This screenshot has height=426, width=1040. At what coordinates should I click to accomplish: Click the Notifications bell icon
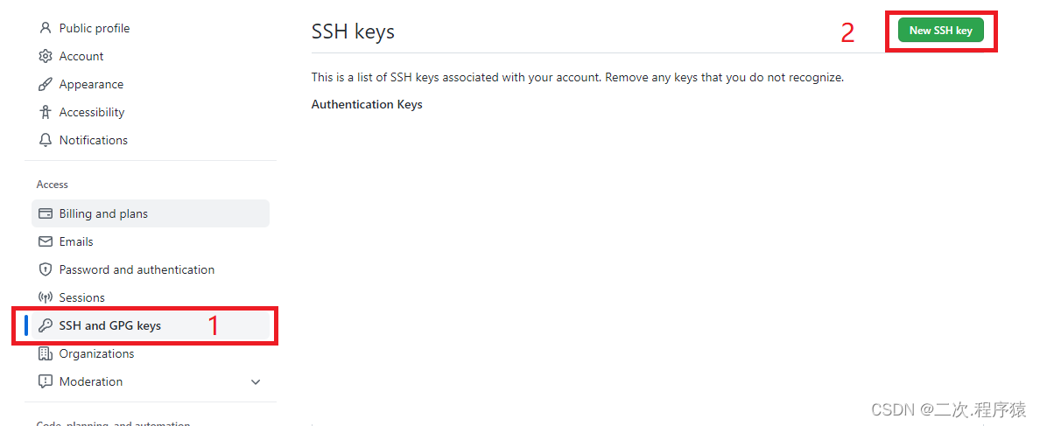pyautogui.click(x=46, y=140)
